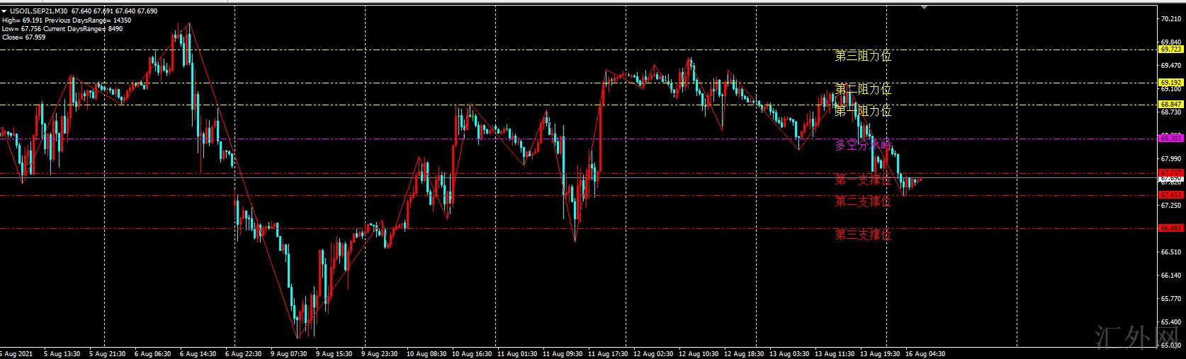Screen dimensions: 1186x359
Task: Select the 第二阻力位 text label
Action: pyautogui.click(x=862, y=89)
